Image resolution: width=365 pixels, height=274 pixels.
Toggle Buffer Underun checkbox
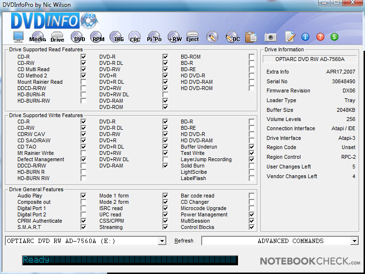coord(252,147)
